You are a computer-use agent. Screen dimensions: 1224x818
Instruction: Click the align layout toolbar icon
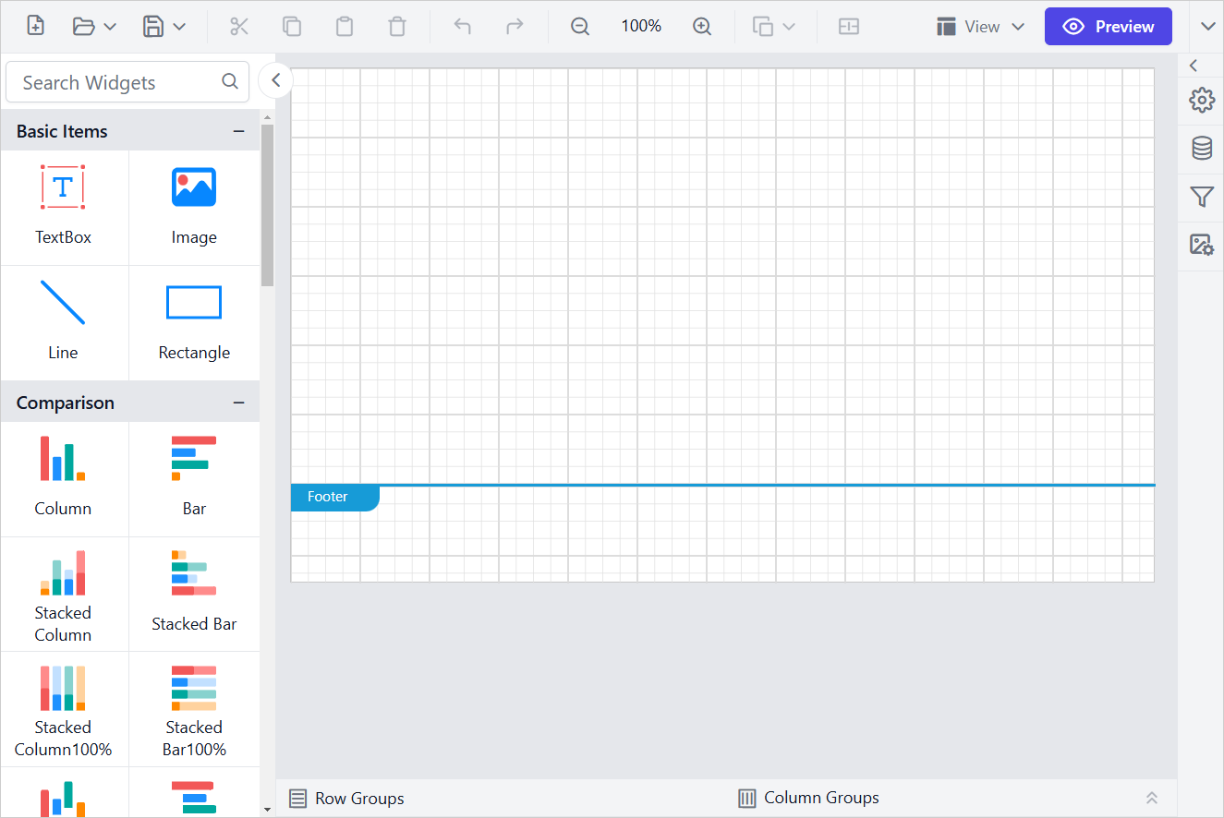(849, 26)
